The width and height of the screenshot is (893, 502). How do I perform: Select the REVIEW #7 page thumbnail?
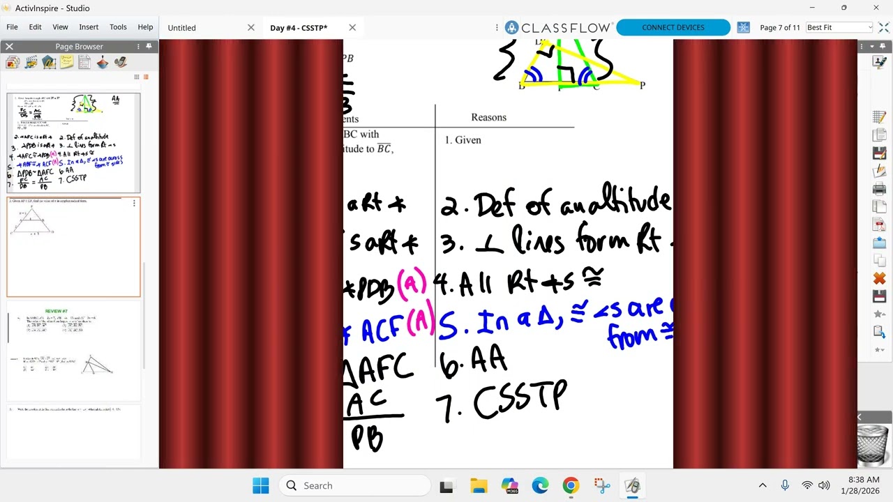point(73,350)
